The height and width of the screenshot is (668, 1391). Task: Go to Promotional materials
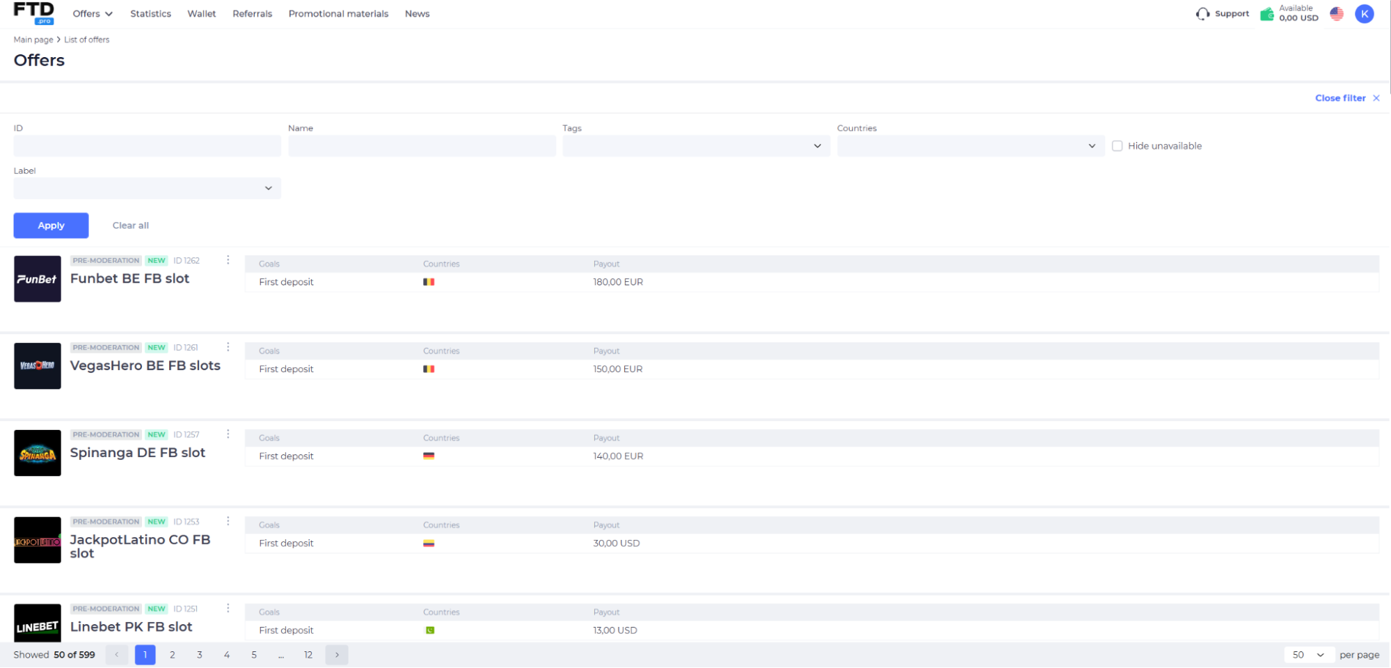(338, 14)
